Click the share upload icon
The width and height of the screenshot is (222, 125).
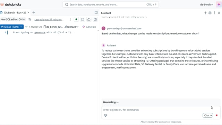point(89,19)
